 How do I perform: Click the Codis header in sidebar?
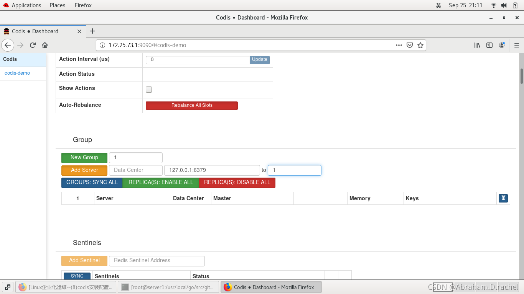point(23,59)
